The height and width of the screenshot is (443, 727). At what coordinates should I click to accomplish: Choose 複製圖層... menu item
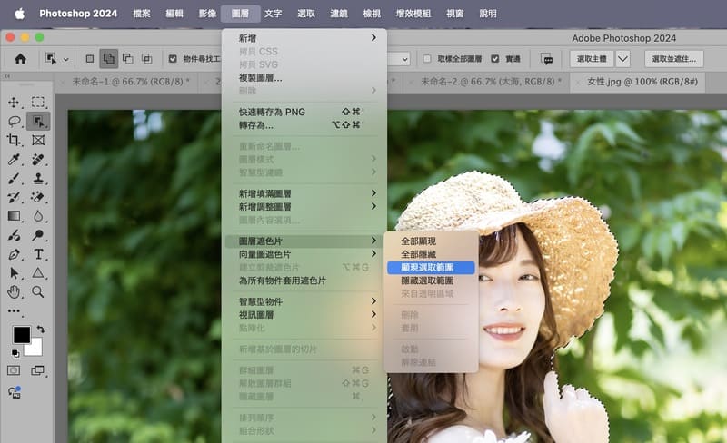click(304, 78)
